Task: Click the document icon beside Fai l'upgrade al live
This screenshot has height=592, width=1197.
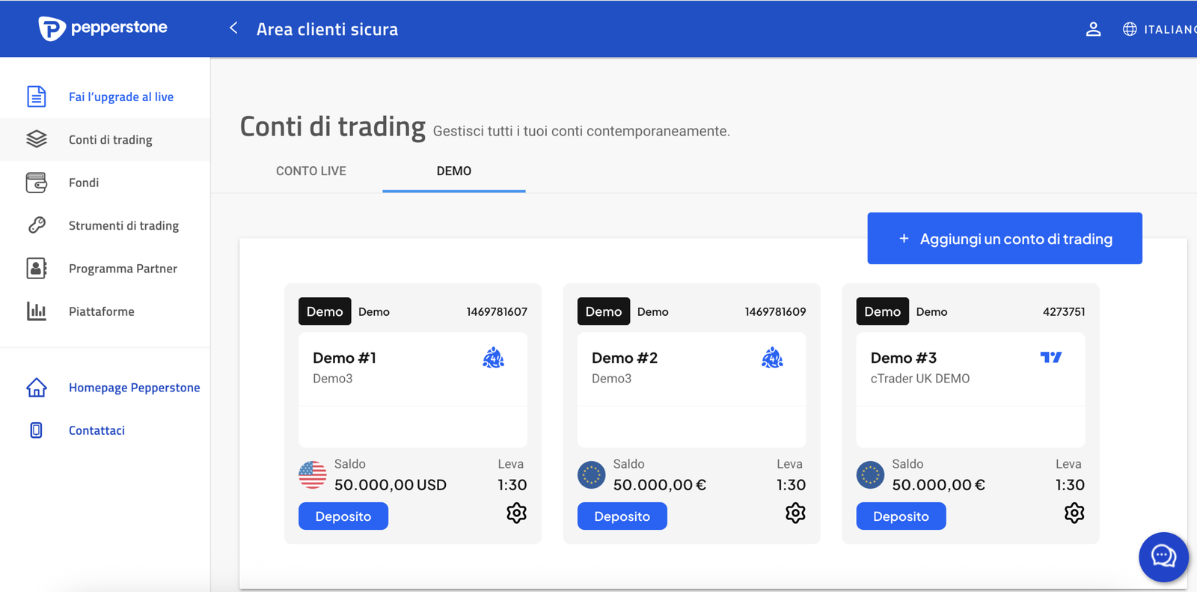Action: tap(36, 97)
